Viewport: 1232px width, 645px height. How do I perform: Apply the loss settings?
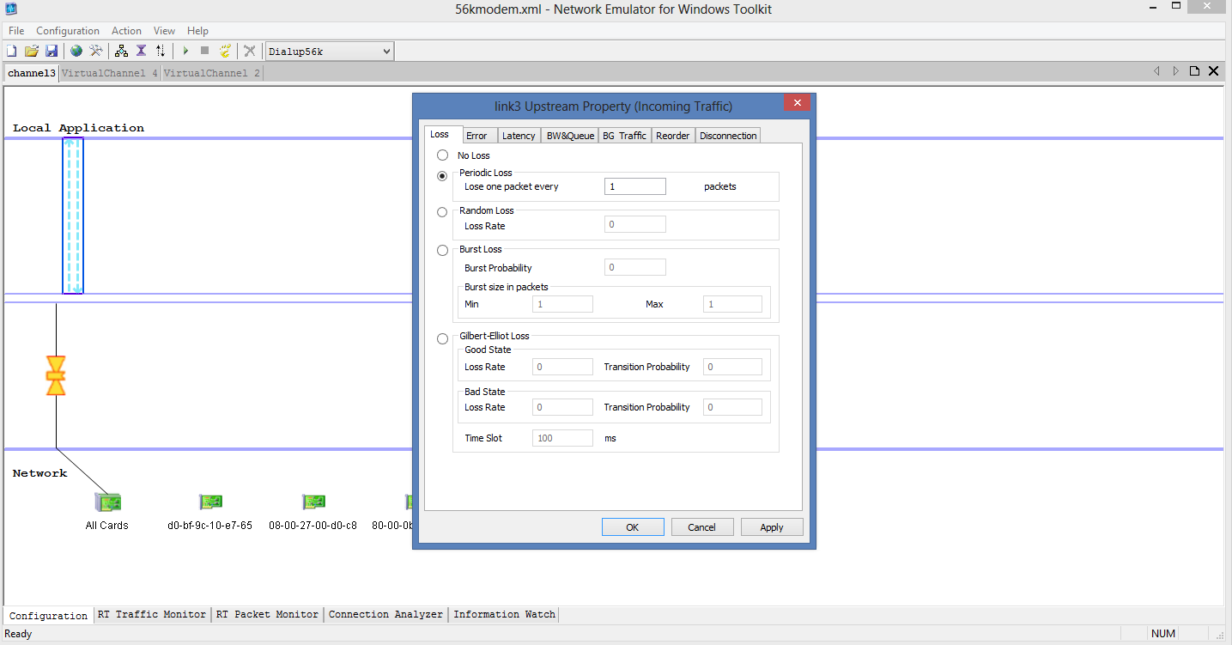point(771,526)
